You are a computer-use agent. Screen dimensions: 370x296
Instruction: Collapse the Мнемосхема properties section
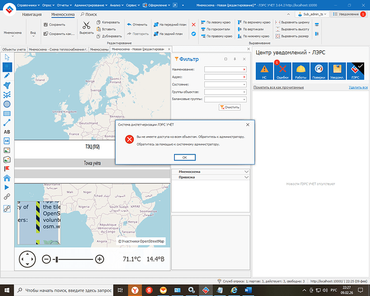pyautogui.click(x=246, y=172)
